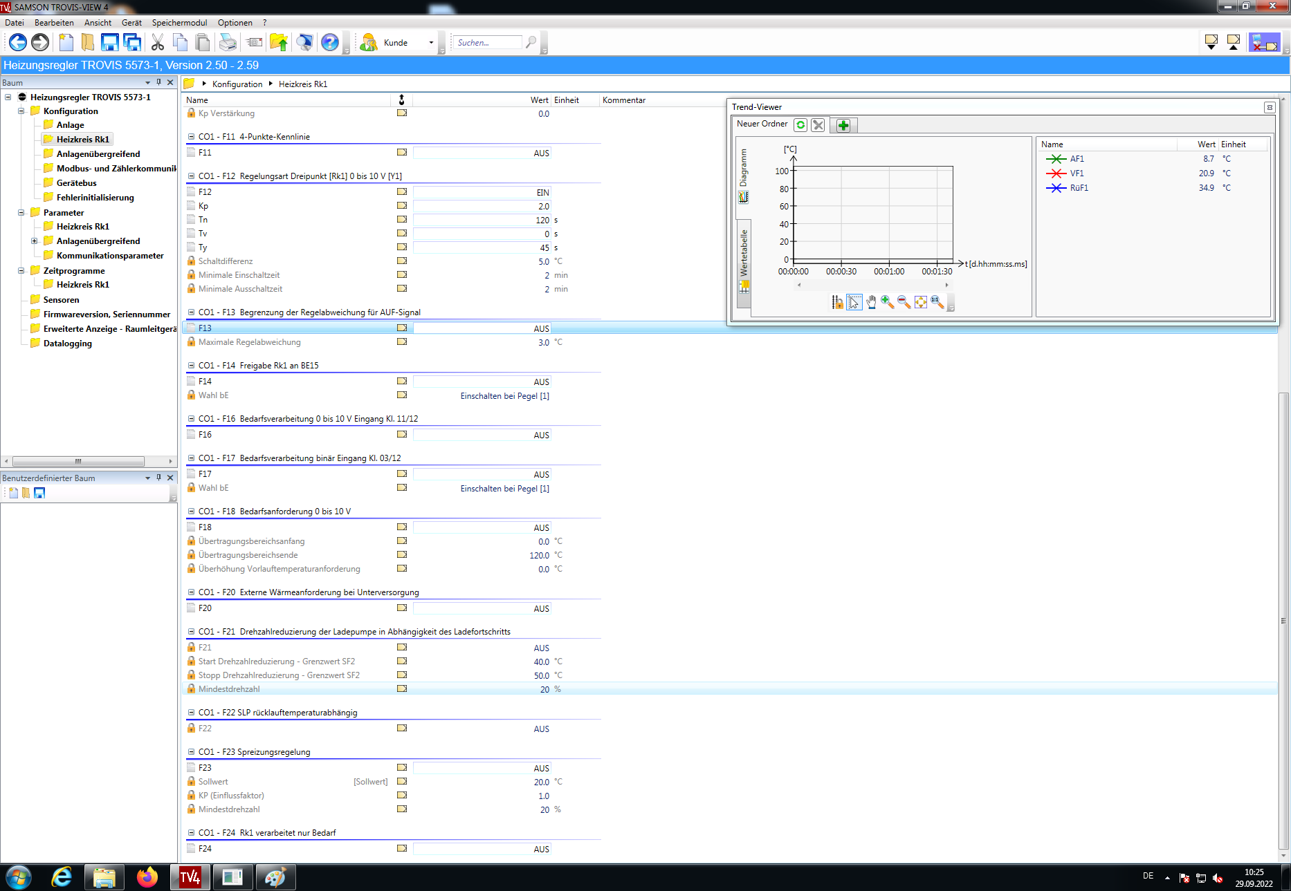The height and width of the screenshot is (891, 1291).
Task: Reset trend diagram zoom to 1:1
Action: (x=937, y=302)
